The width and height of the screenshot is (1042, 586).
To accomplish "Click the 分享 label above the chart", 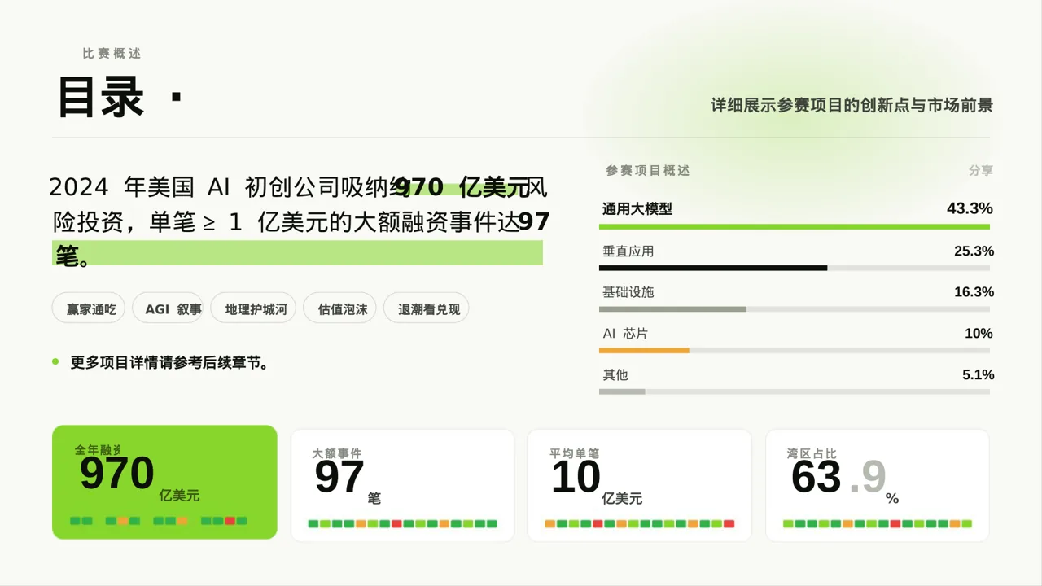I will click(x=981, y=171).
